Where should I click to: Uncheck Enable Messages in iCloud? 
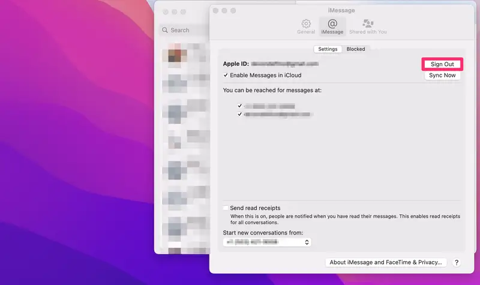coord(226,75)
